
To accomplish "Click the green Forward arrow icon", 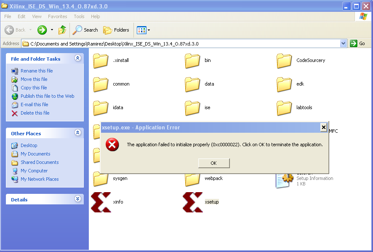I will [x=42, y=30].
